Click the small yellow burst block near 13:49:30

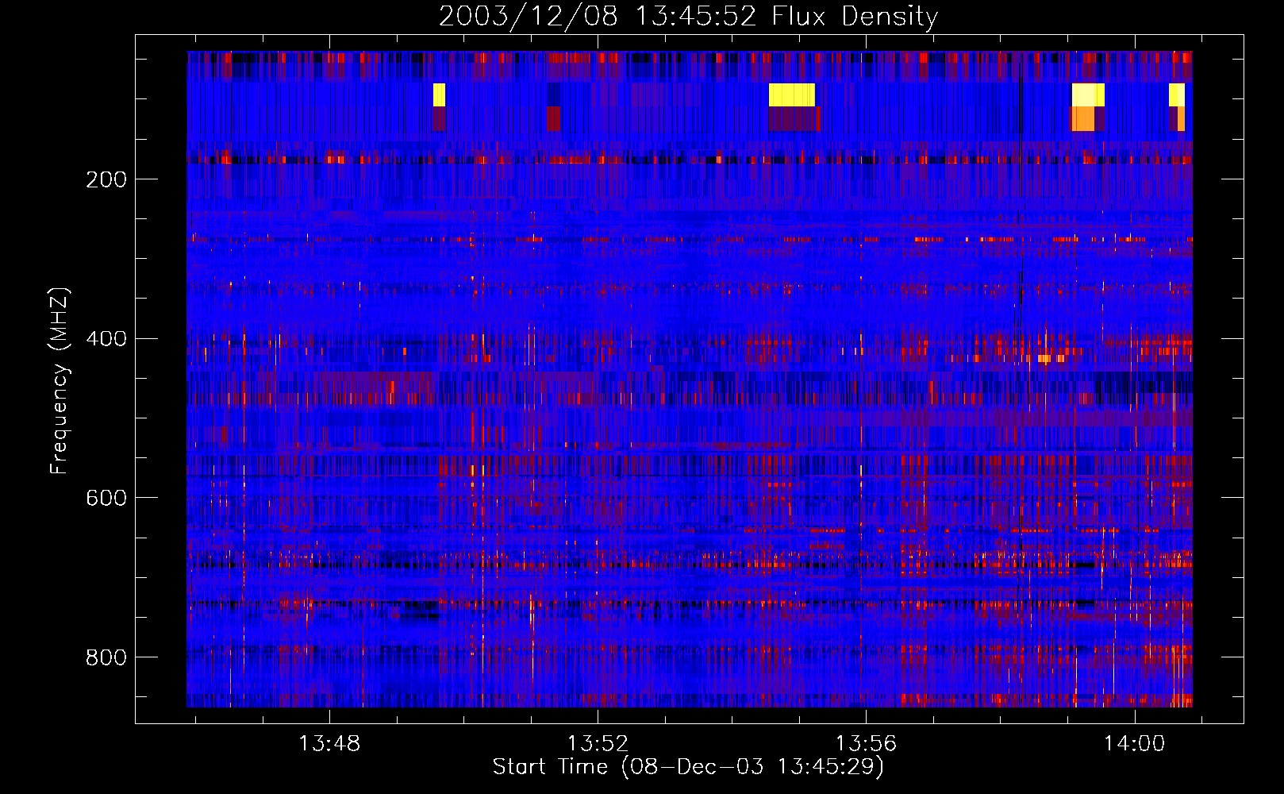tap(439, 95)
